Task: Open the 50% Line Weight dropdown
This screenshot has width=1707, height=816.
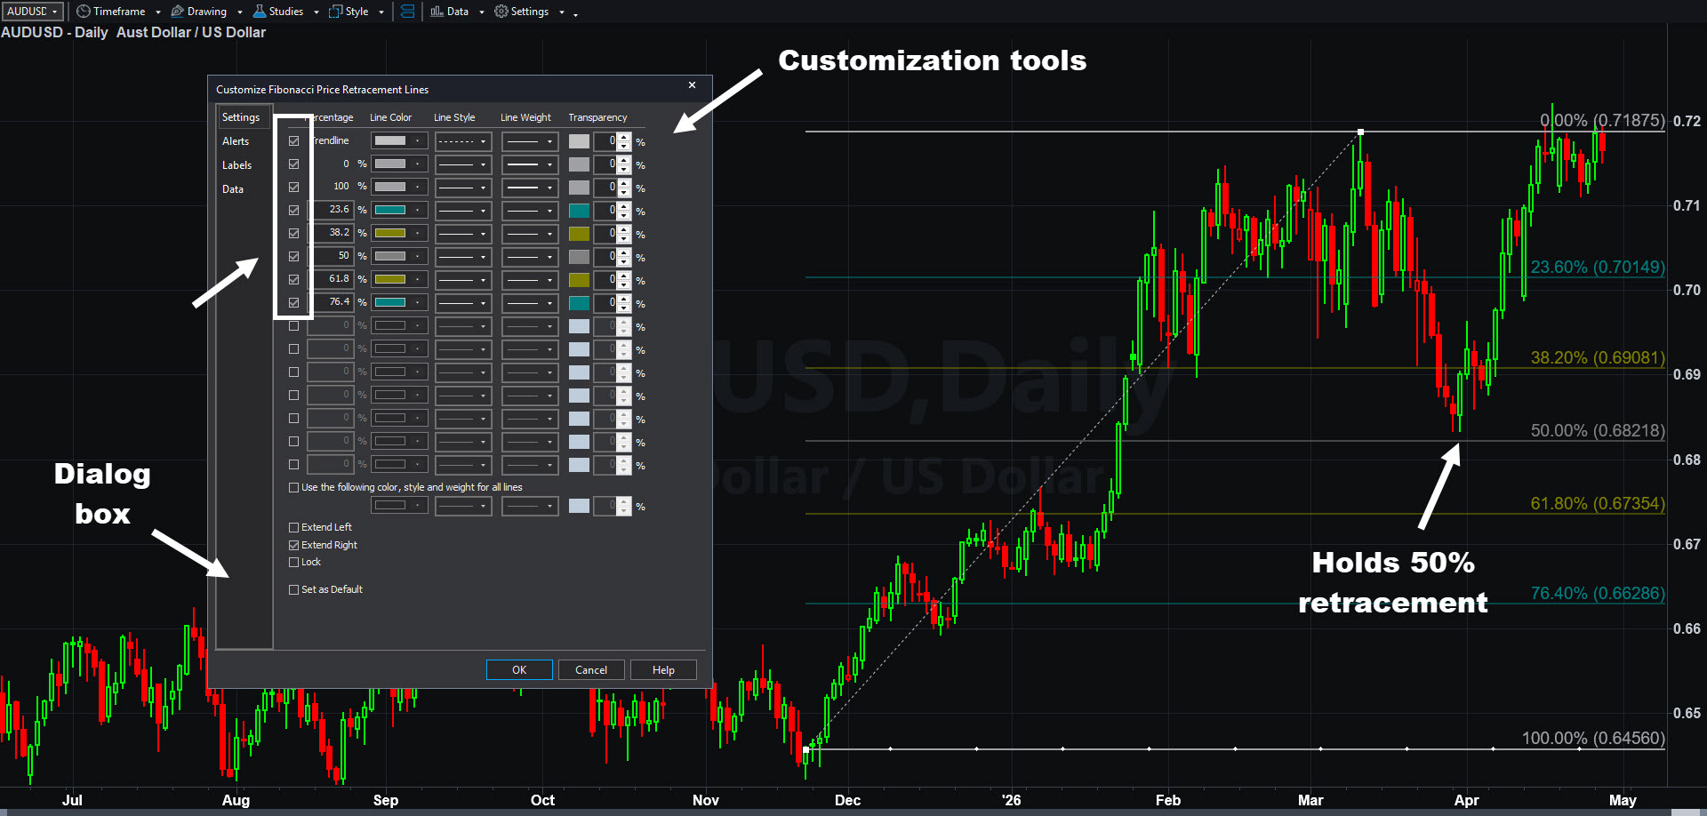Action: click(x=530, y=257)
